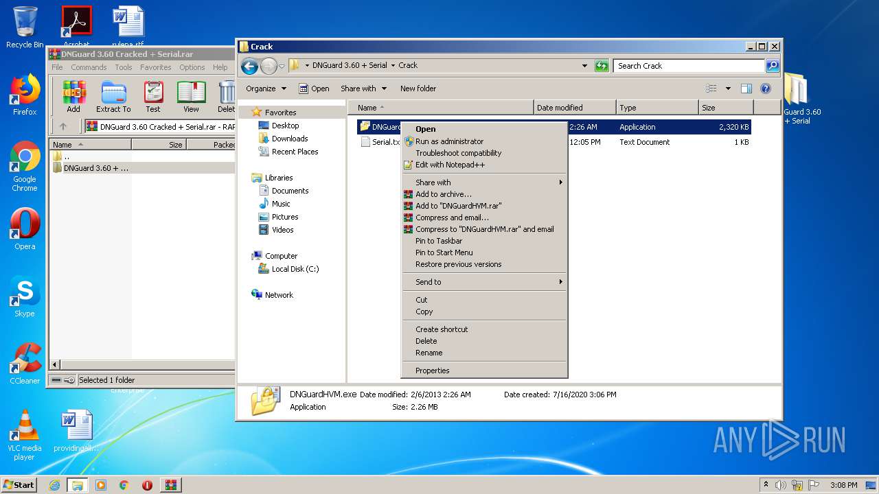Choose Restore previous versions
Viewport: 879px width, 494px height.
click(484, 264)
